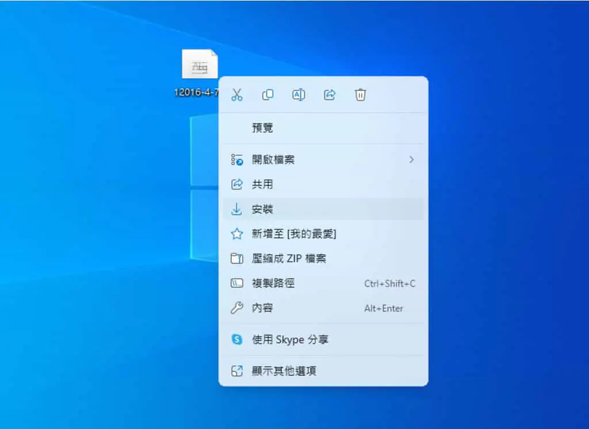Click the Skype logo icon
589x429 pixels.
pyautogui.click(x=237, y=340)
